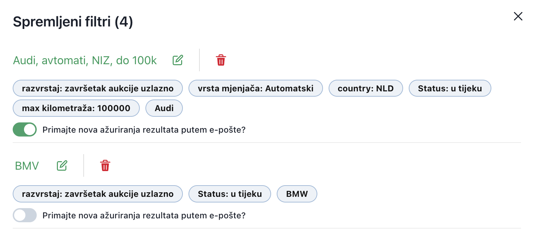
Task: Click the email updates label under Audi filter
Action: 144,130
